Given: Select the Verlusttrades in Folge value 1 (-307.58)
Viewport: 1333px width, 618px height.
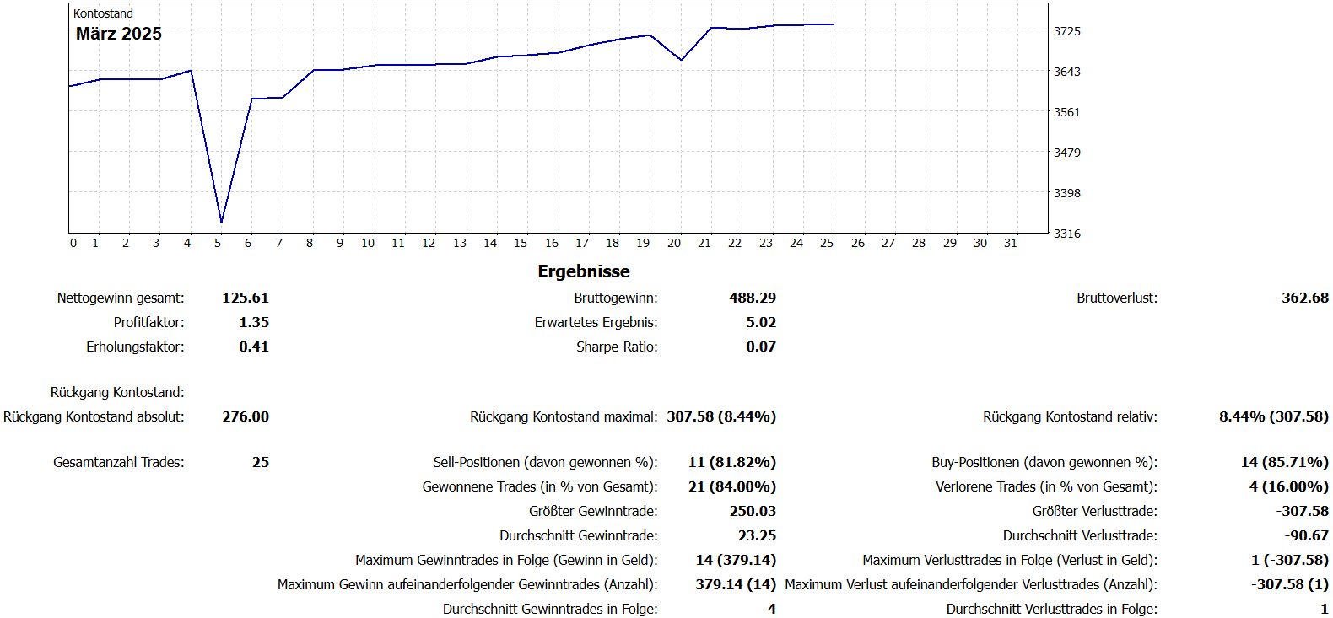Looking at the screenshot, I should (x=1290, y=560).
